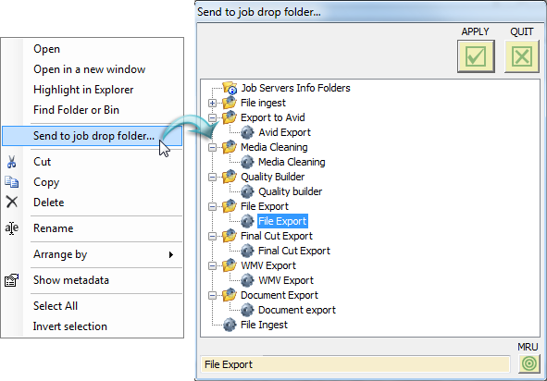The width and height of the screenshot is (547, 381).
Task: Click the Show metadata icon
Action: point(11,280)
